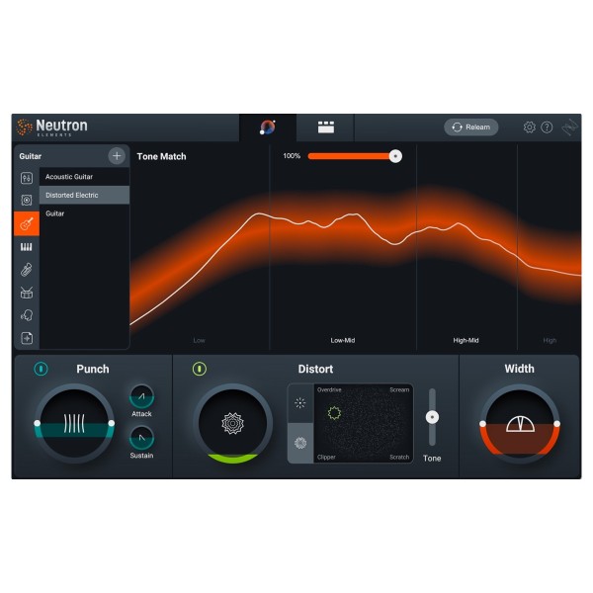Click the 100% Tone Match value

coord(292,156)
